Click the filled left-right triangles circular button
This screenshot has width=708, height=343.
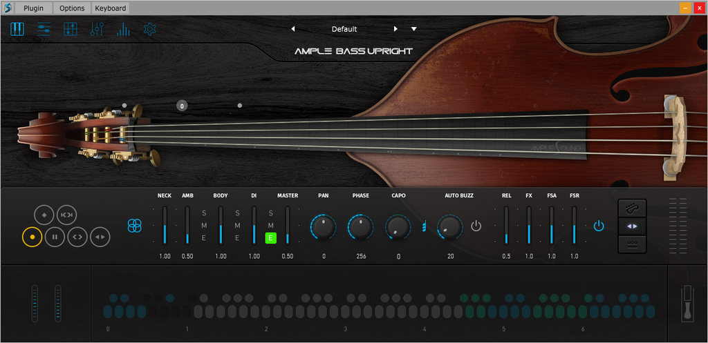pos(100,237)
